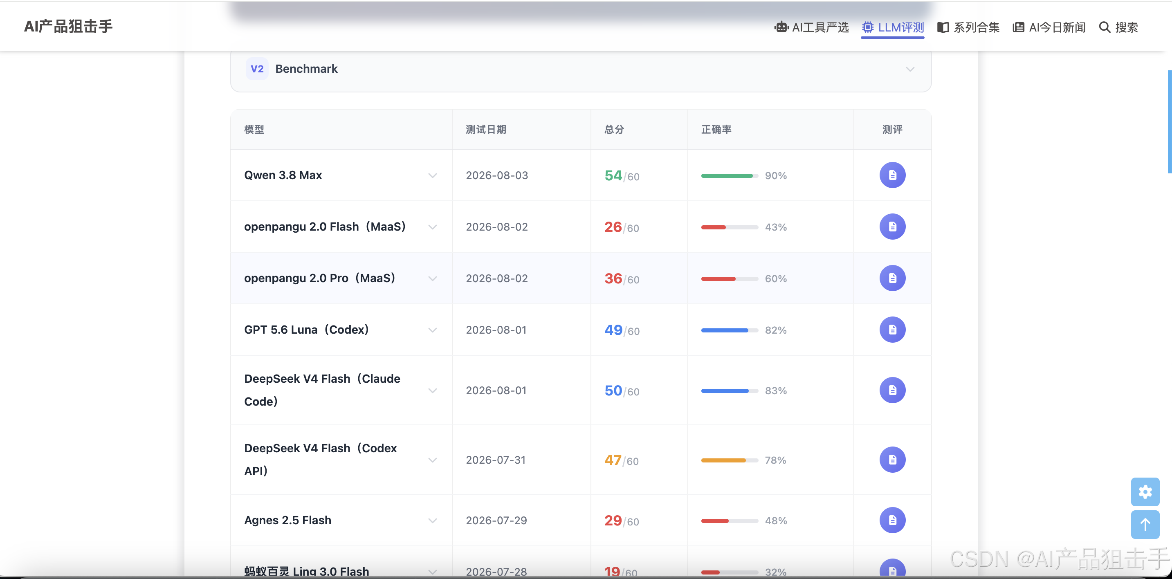
Task: Click the back-to-top arrow button
Action: [1145, 525]
